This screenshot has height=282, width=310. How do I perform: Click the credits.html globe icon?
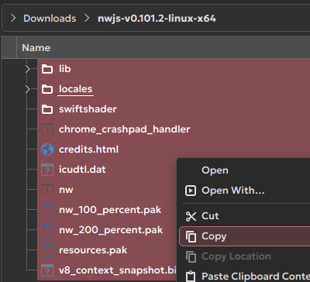[x=47, y=150]
